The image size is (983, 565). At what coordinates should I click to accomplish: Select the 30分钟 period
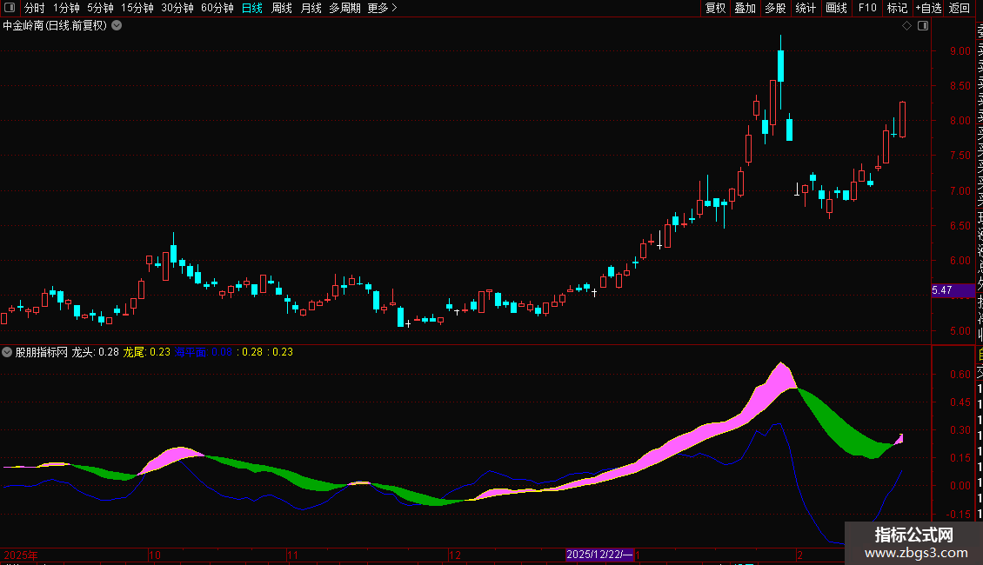(x=177, y=8)
